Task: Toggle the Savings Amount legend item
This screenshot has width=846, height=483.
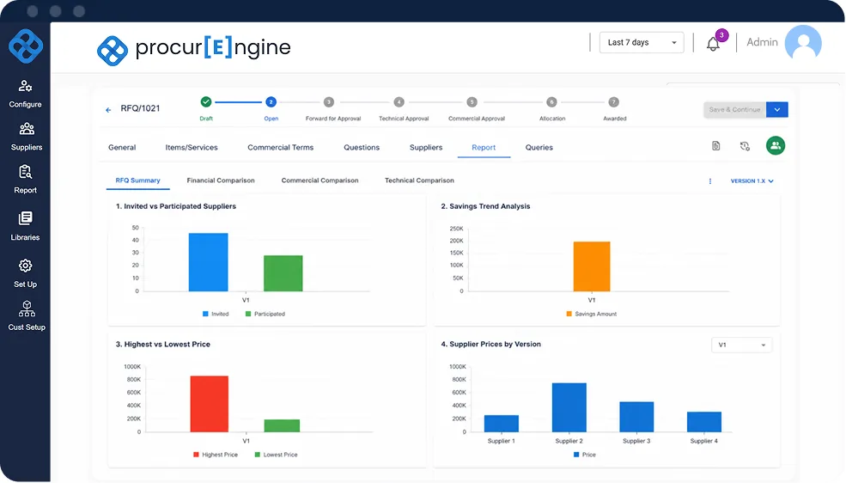Action: 591,314
